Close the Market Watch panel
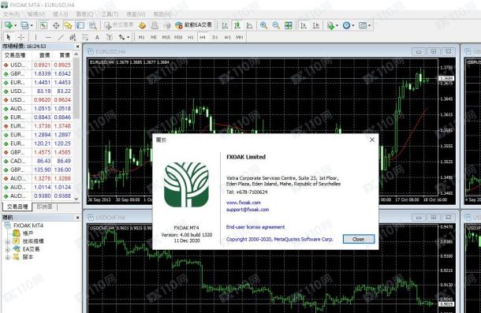 tap(77, 47)
